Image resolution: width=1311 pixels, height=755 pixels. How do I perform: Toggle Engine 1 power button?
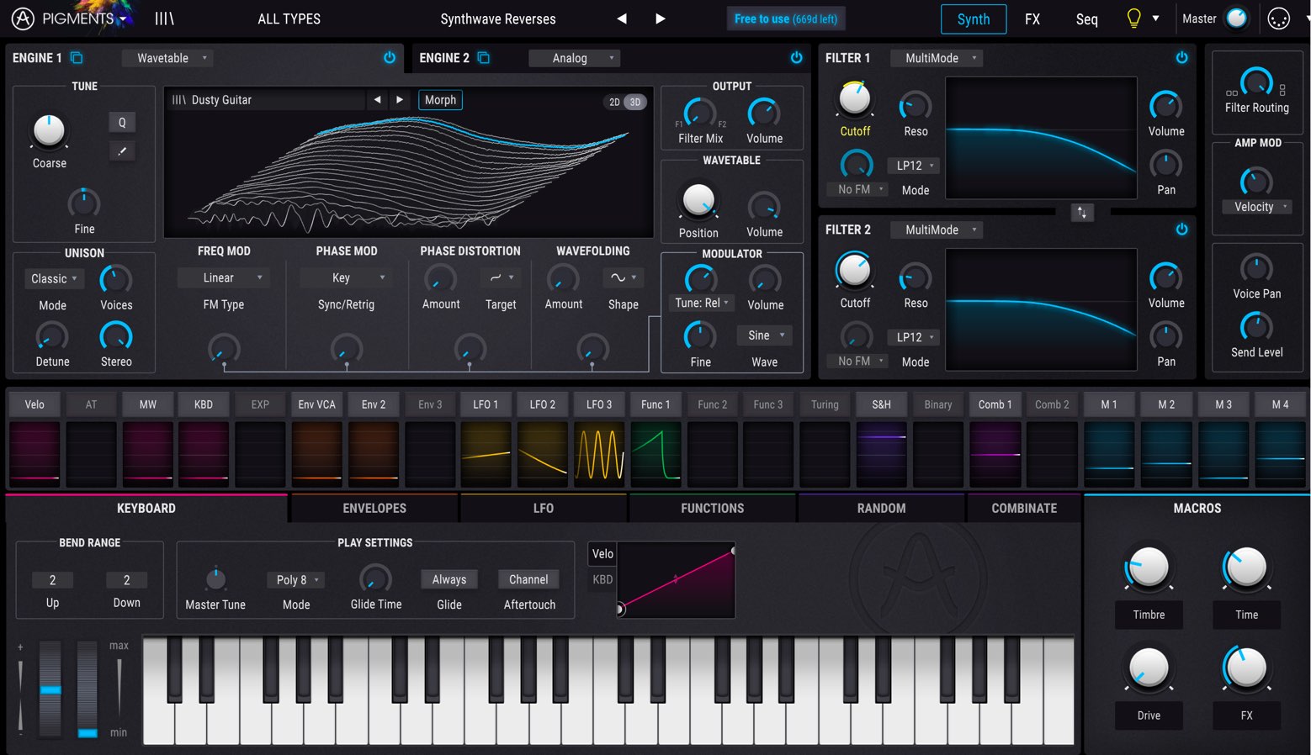[390, 57]
